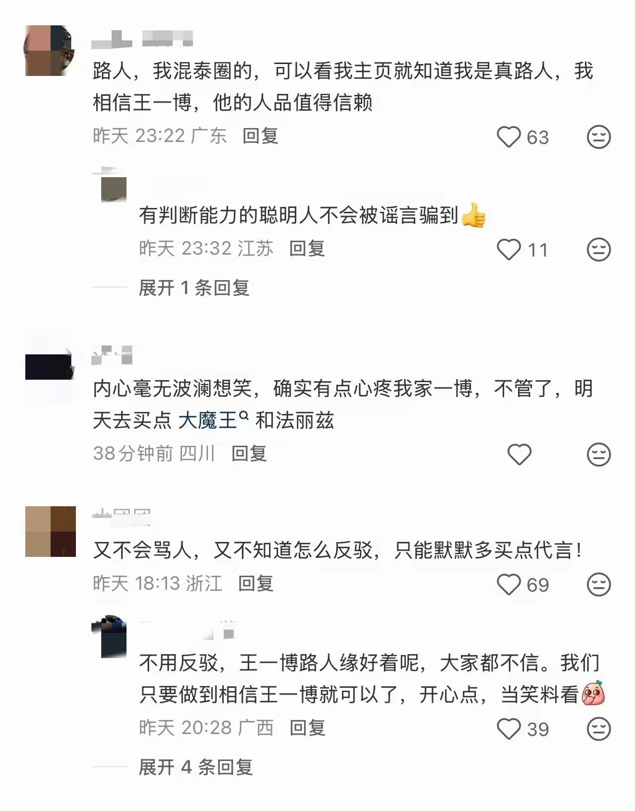This screenshot has height=811, width=635.
Task: Reply to the Jiangsu comment from 23:32
Action: click(x=307, y=248)
